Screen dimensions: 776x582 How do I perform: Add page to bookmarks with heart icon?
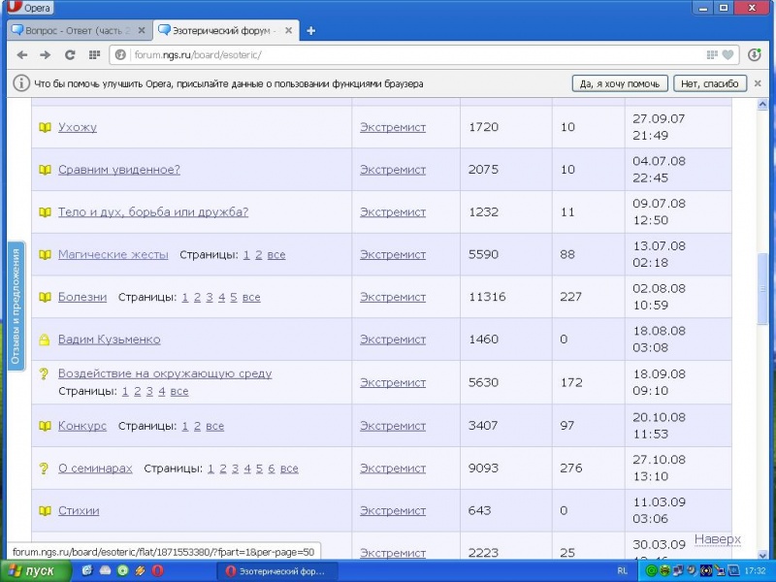point(727,55)
